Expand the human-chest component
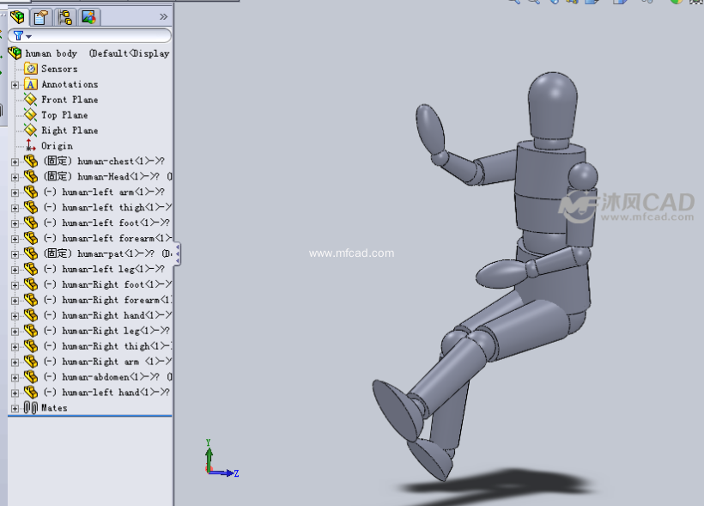704x506 pixels. (x=15, y=162)
